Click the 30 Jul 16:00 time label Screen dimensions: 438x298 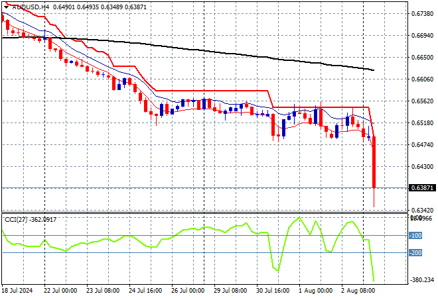pyautogui.click(x=273, y=291)
